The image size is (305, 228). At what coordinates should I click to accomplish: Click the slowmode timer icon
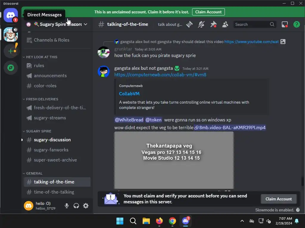point(298,210)
